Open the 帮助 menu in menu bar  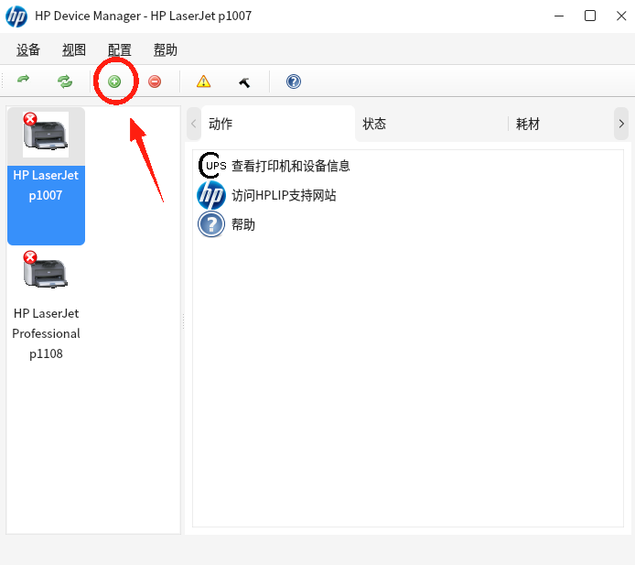[x=166, y=49]
